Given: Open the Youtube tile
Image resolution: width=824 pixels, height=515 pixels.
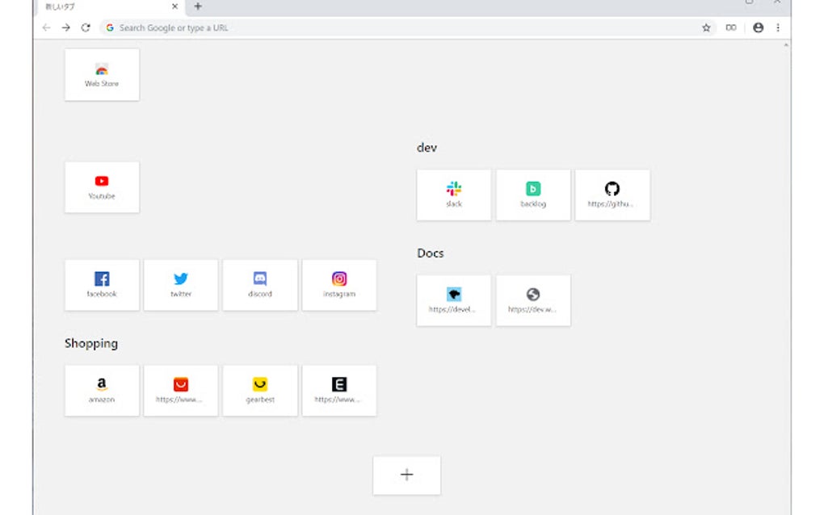Looking at the screenshot, I should click(101, 186).
